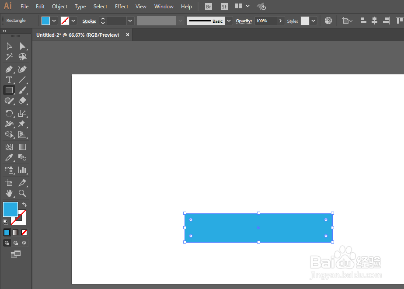The height and width of the screenshot is (289, 404).
Task: Select the Curvature tool
Action: click(x=22, y=69)
